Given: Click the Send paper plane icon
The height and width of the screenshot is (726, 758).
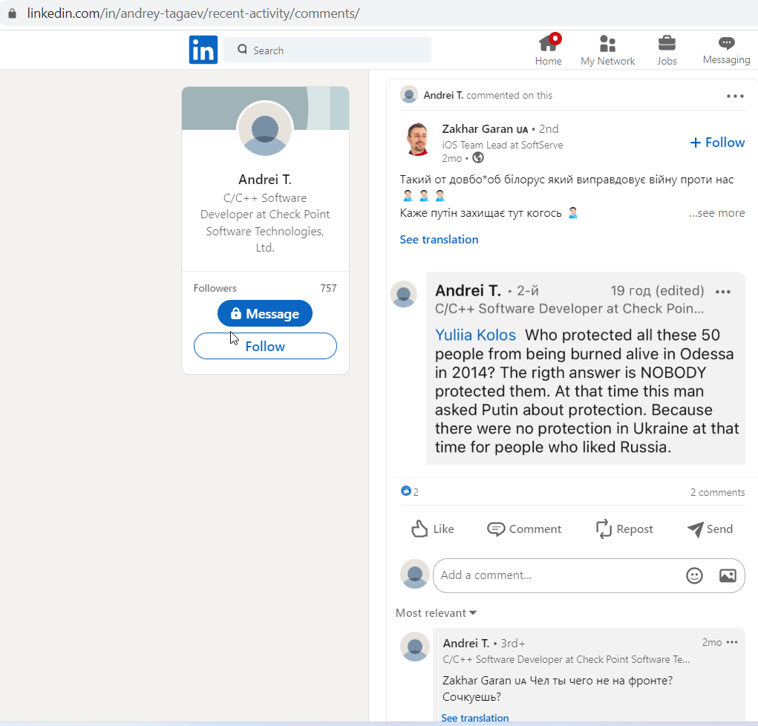Looking at the screenshot, I should 695,529.
